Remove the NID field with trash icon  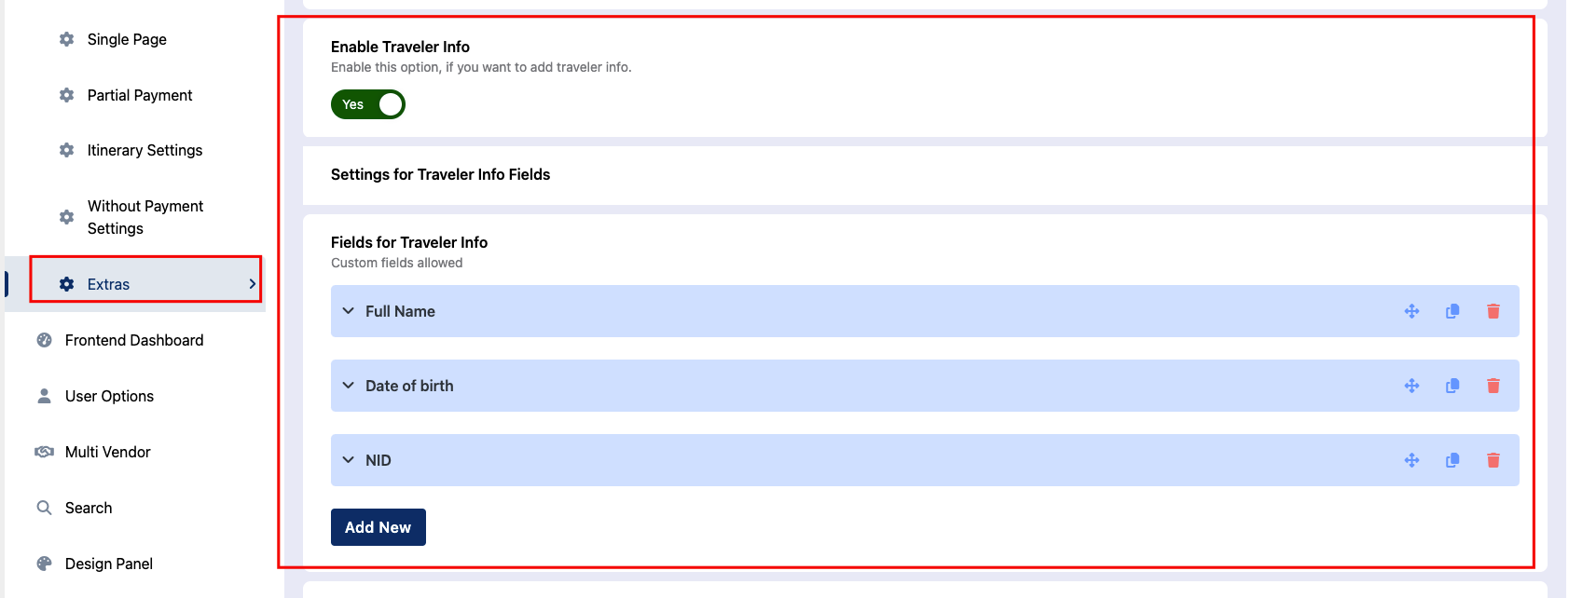click(1493, 460)
